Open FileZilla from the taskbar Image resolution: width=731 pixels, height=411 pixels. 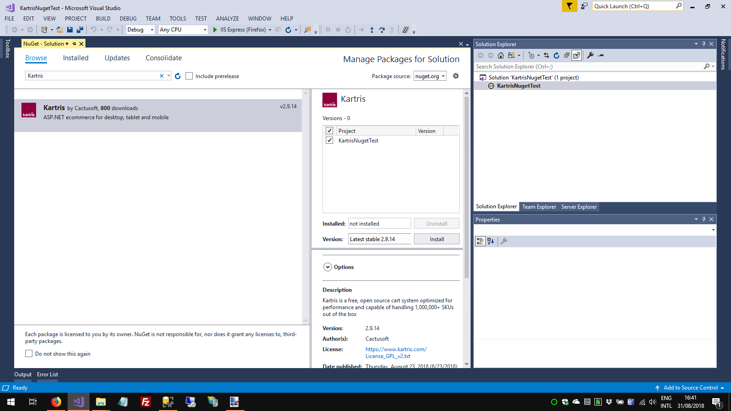point(145,402)
